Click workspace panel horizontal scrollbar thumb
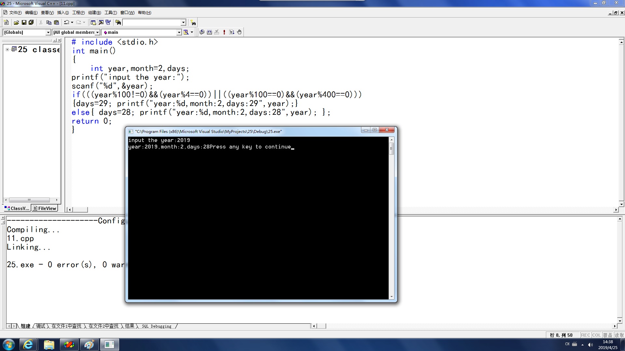 click(29, 200)
